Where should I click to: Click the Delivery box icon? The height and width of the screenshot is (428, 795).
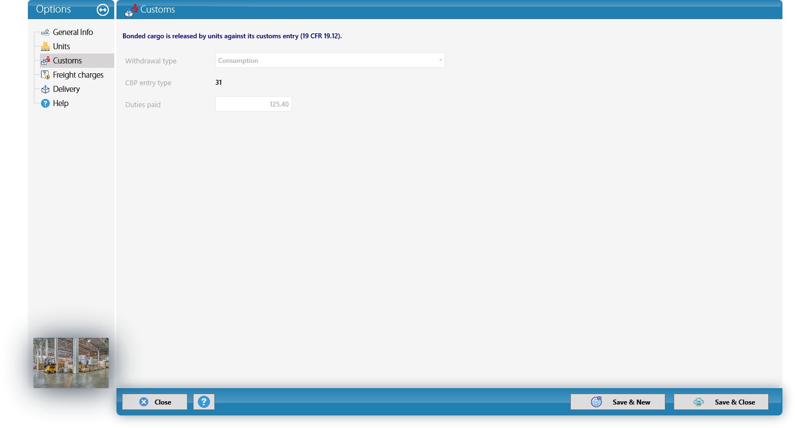45,89
